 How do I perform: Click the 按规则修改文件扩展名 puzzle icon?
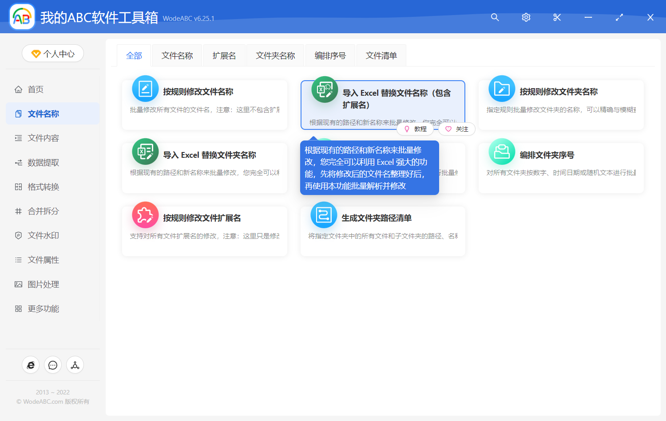[145, 214]
